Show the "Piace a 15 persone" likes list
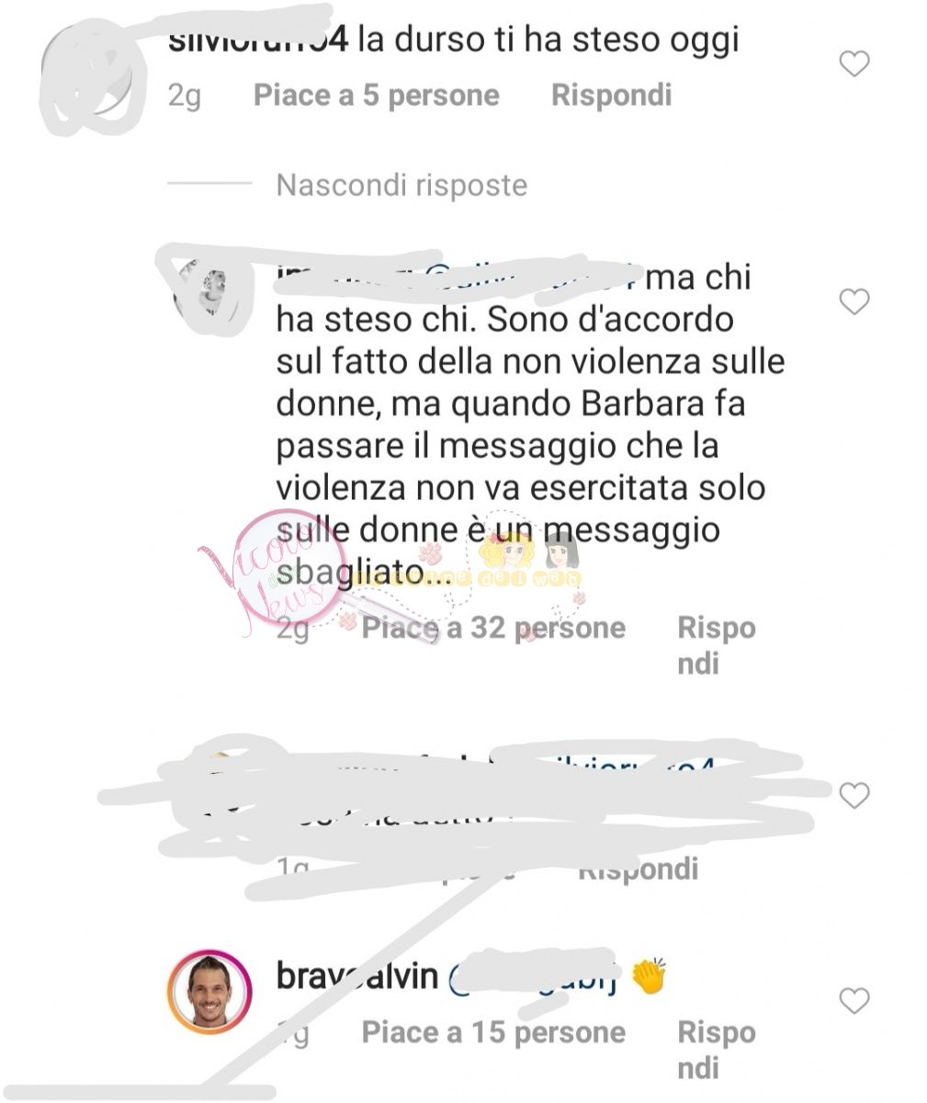This screenshot has height=1103, width=927. point(493,1033)
